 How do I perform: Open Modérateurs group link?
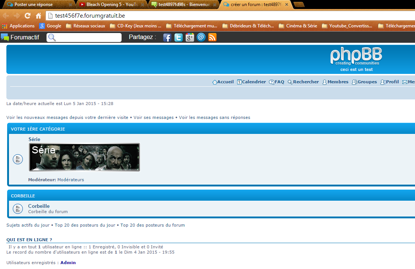71,180
